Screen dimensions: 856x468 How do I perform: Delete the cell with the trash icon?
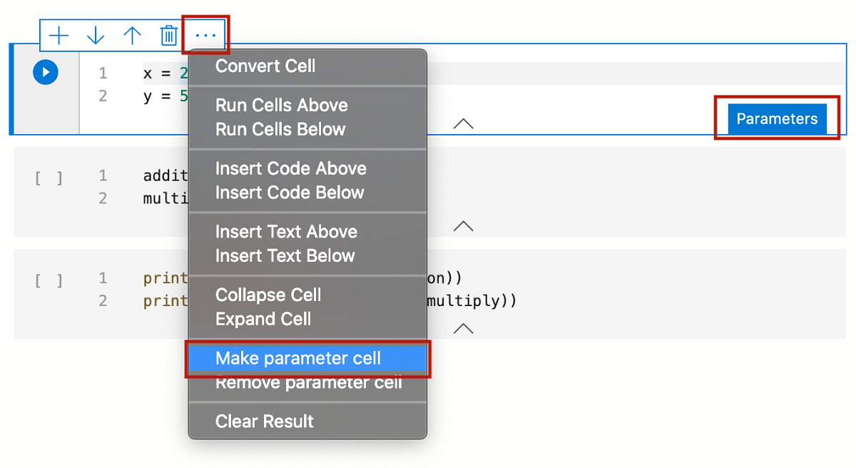(168, 34)
